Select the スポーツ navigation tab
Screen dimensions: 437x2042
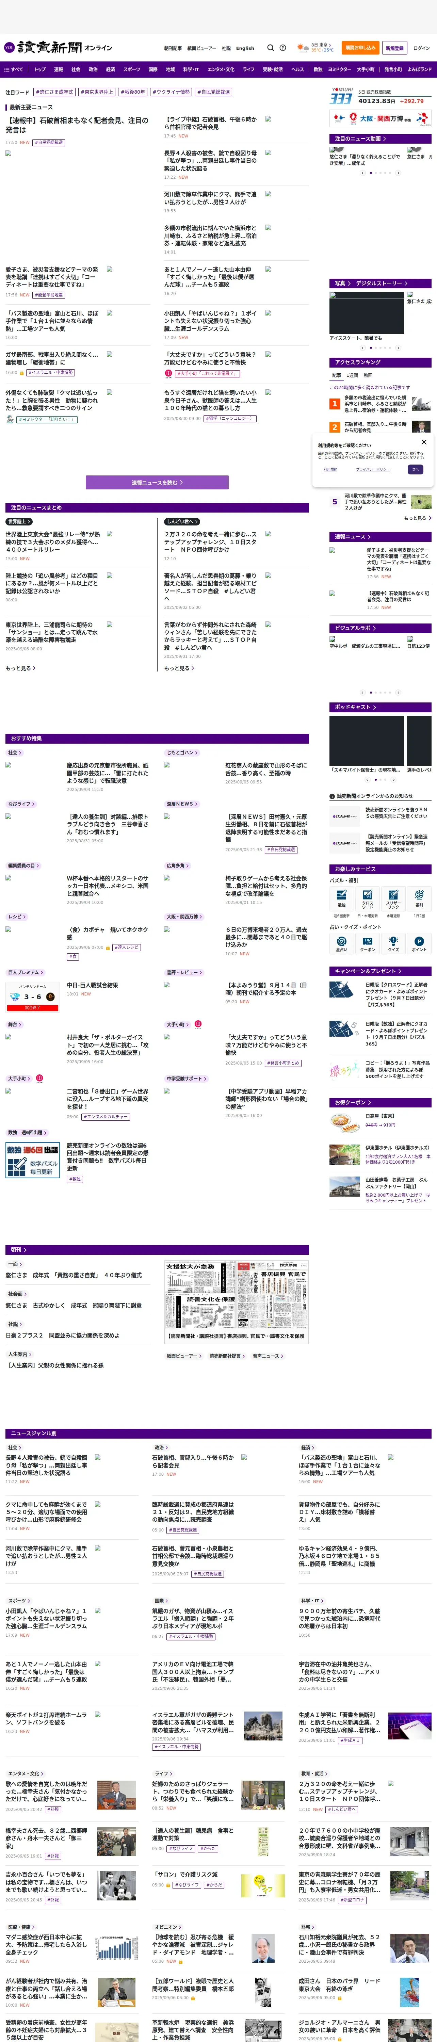coord(132,69)
